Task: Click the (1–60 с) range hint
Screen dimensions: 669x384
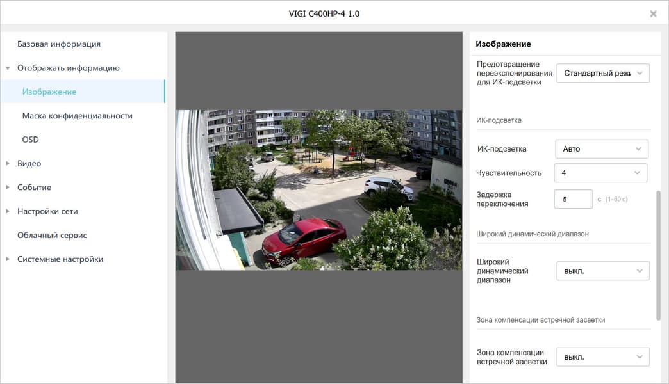Action: coord(616,199)
